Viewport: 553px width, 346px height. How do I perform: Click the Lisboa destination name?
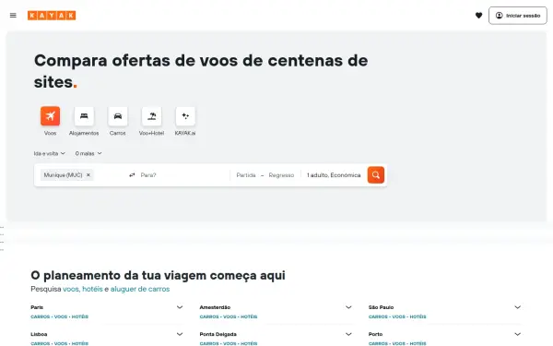(39, 334)
